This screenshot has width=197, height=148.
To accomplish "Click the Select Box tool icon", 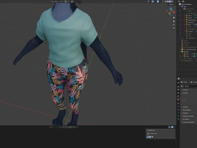I will click(149, 133).
